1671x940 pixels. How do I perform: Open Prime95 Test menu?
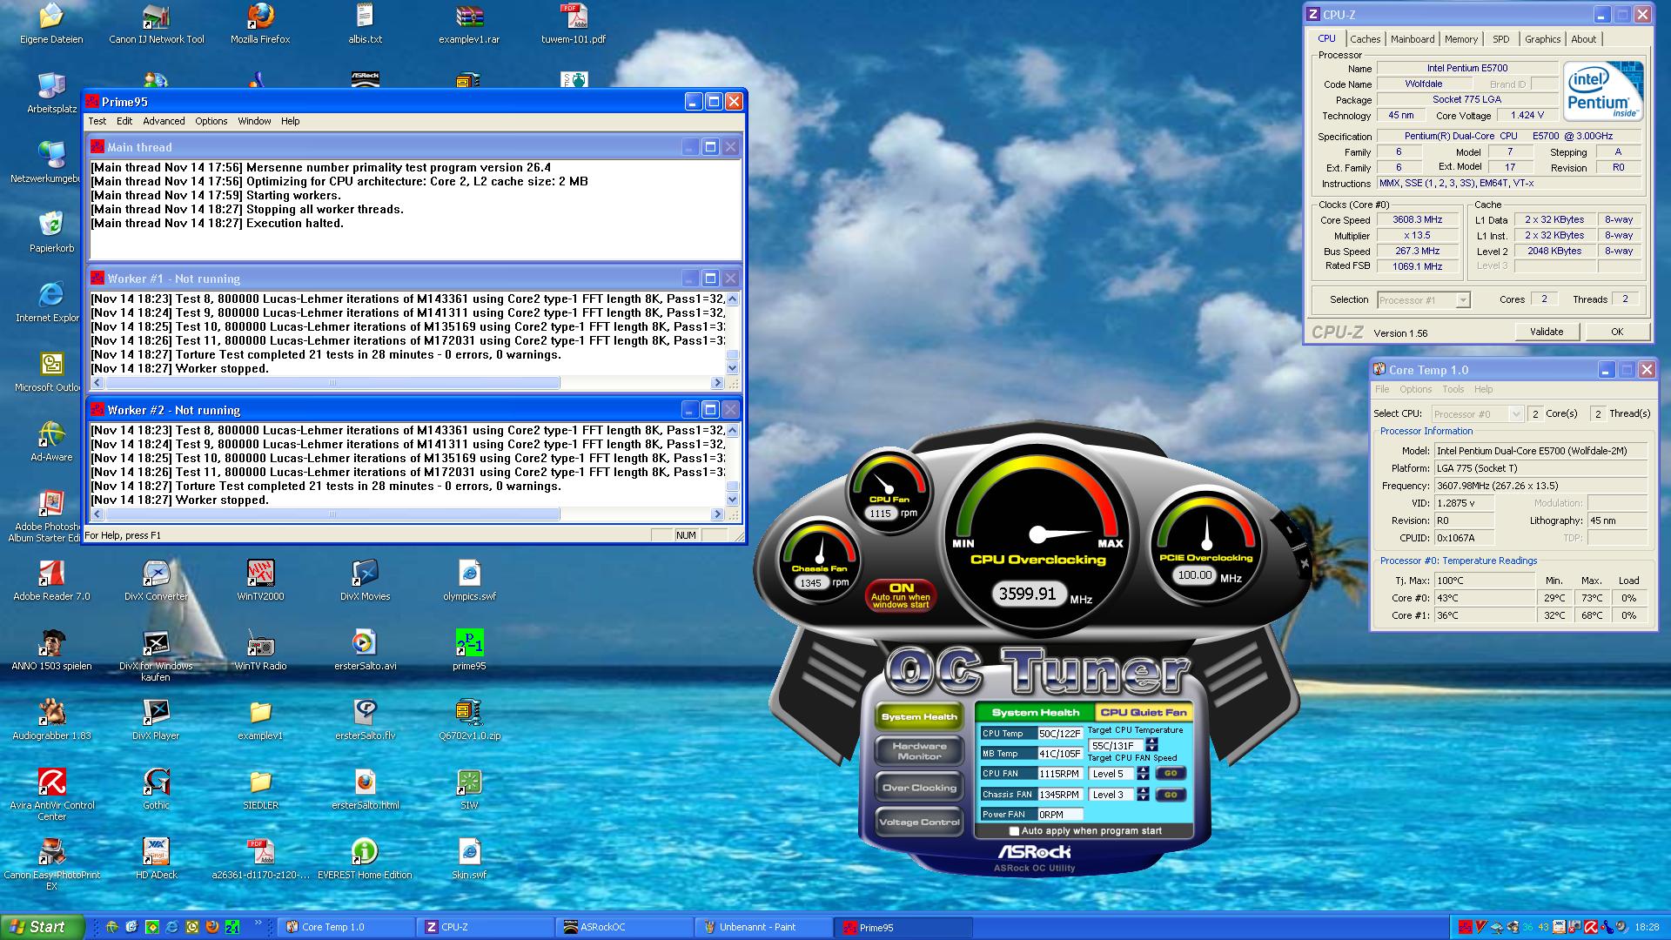click(x=97, y=121)
